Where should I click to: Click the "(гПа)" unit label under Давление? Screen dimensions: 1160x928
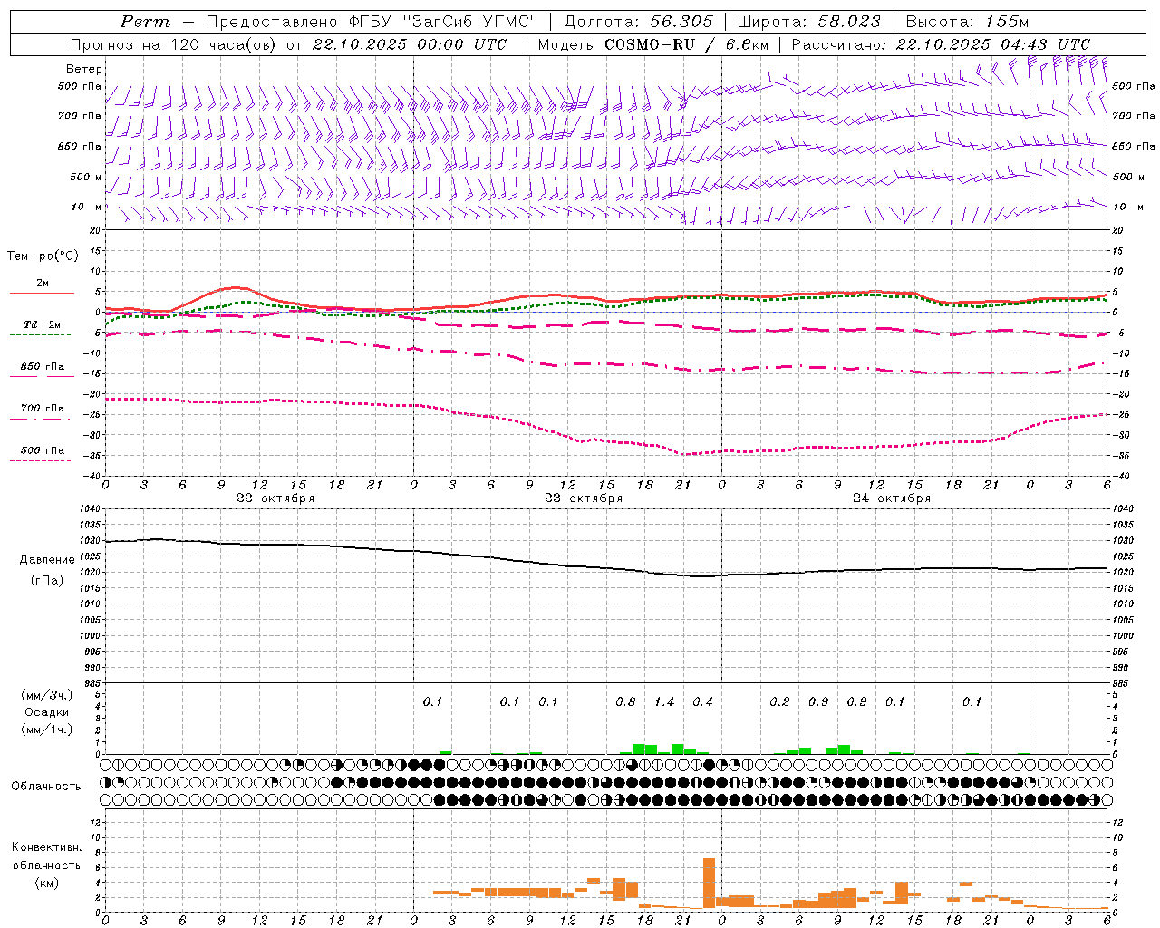click(x=46, y=581)
